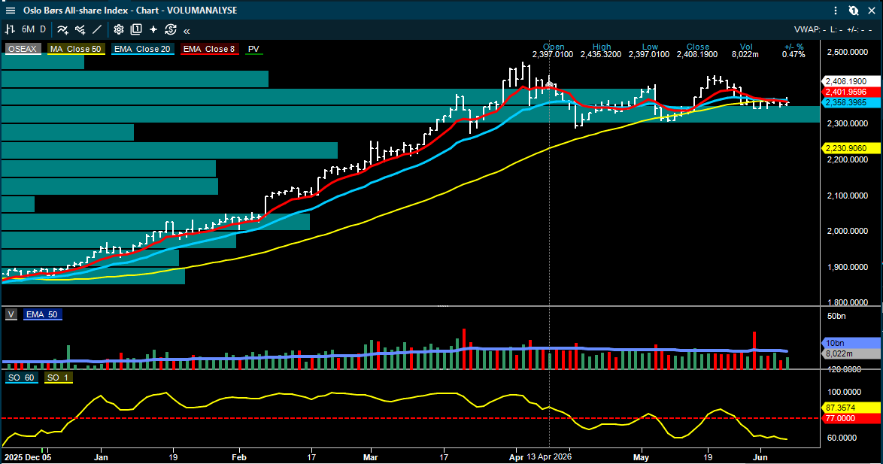883x464 pixels.
Task: Click the High 2,435.3200 value
Action: pos(601,55)
